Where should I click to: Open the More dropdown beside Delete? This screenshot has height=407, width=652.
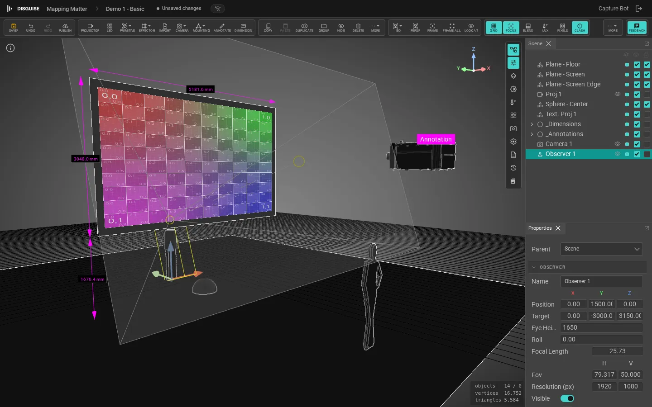(x=375, y=28)
